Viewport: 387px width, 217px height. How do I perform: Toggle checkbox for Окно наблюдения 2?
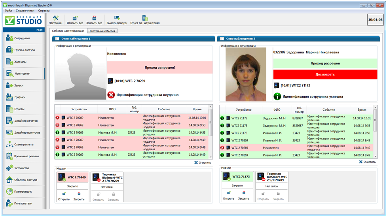click(x=222, y=39)
